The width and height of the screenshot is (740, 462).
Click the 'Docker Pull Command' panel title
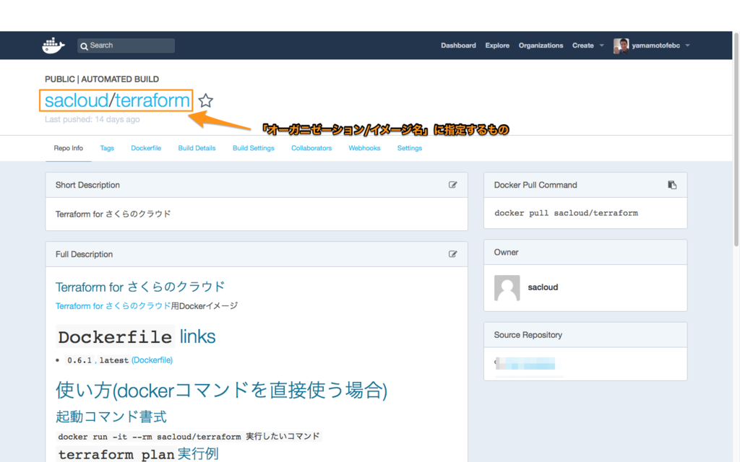pos(535,185)
